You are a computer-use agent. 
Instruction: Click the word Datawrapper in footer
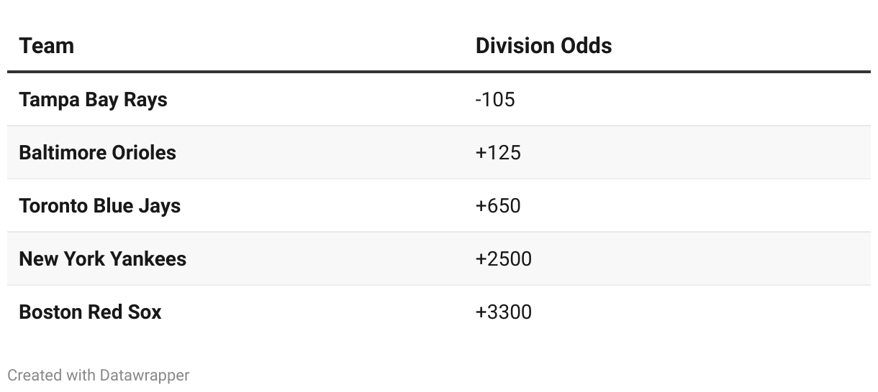pos(145,375)
